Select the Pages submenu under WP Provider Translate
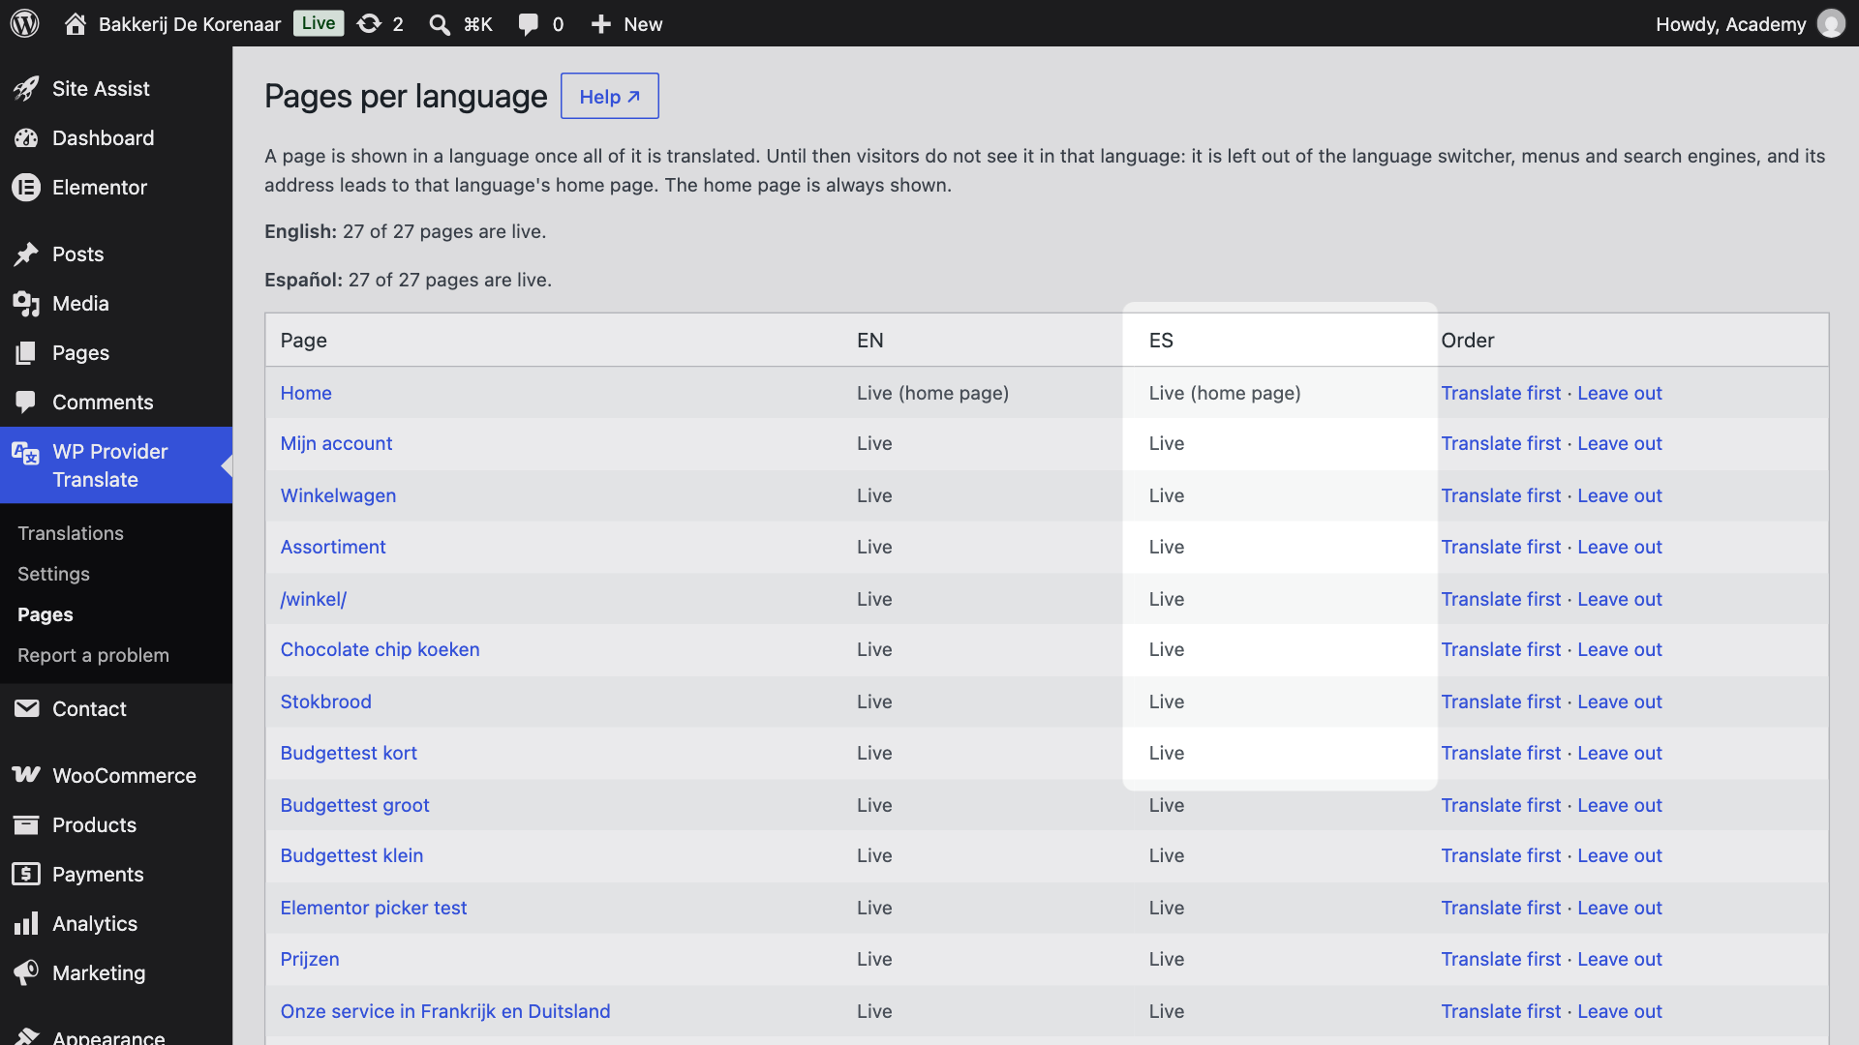 pos(46,614)
